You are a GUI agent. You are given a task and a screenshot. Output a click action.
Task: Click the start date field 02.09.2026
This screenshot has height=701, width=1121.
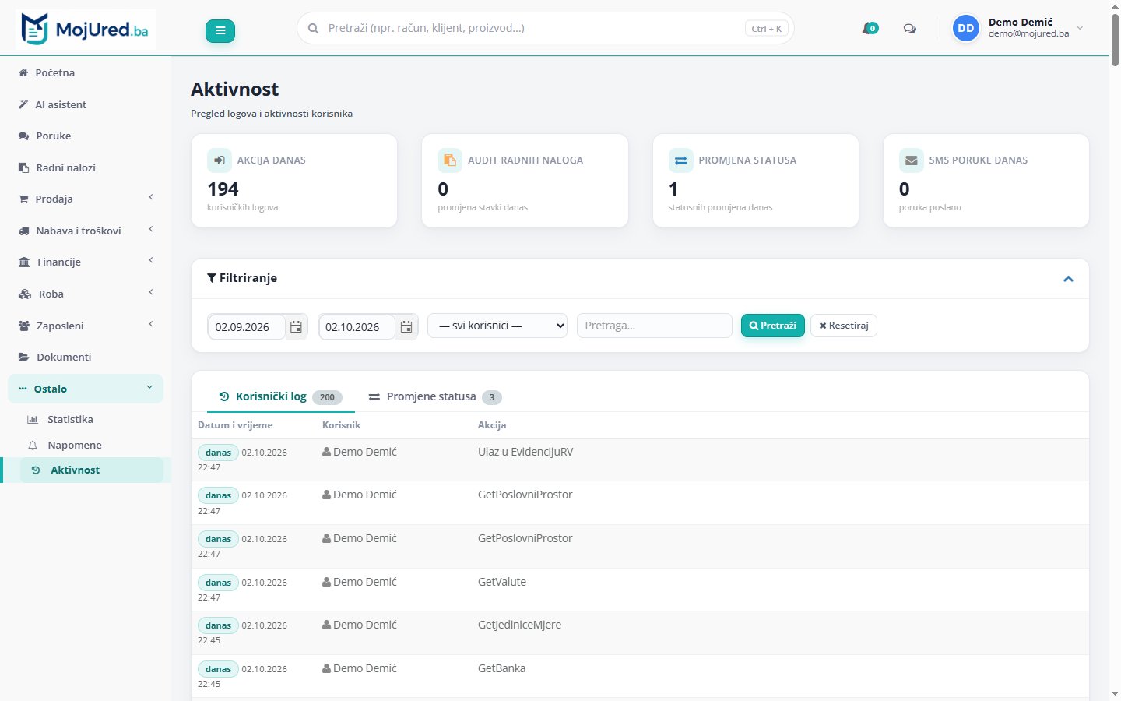(x=247, y=327)
